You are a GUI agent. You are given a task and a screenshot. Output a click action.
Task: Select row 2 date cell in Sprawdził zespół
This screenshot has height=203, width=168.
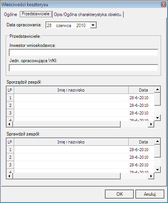pos(141,157)
